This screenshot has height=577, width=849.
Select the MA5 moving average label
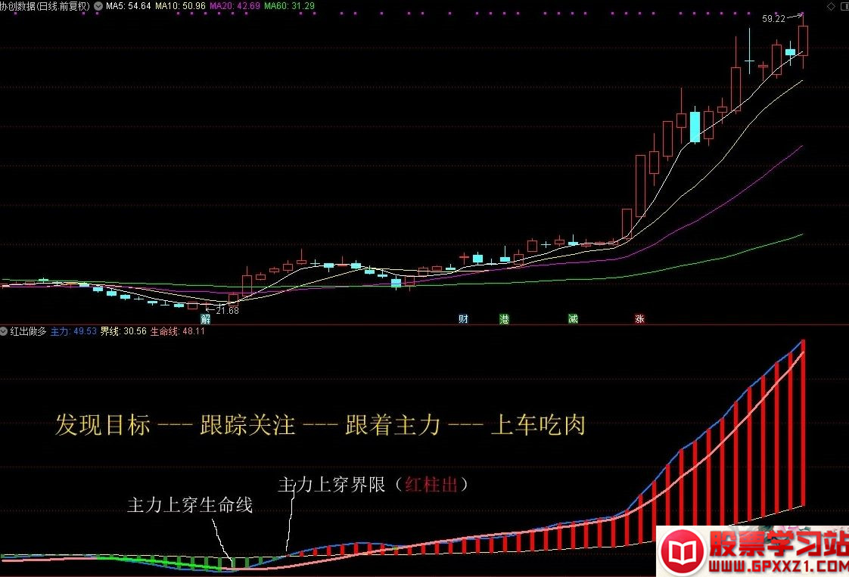tap(128, 6)
